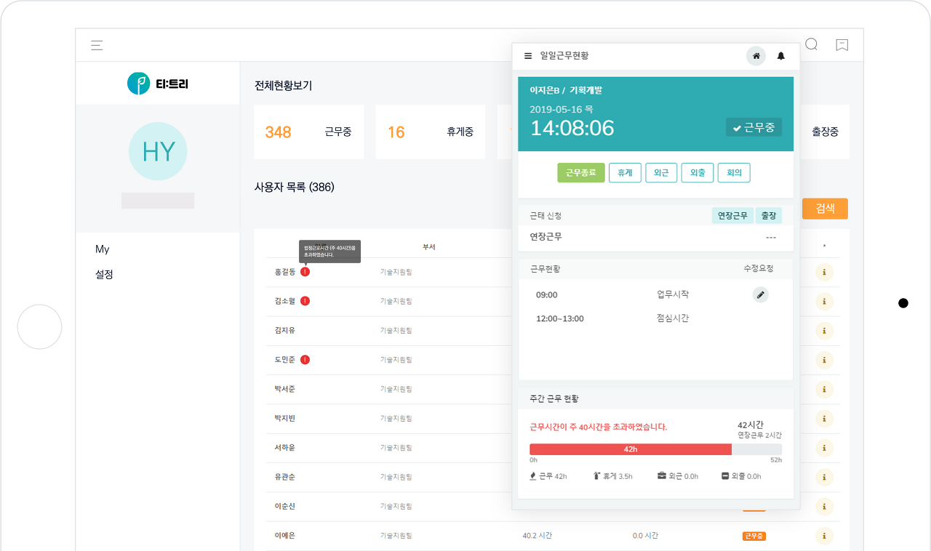Screen dimensions: 931x551
Task: Click the magnifier search icon in header
Action: (x=812, y=44)
